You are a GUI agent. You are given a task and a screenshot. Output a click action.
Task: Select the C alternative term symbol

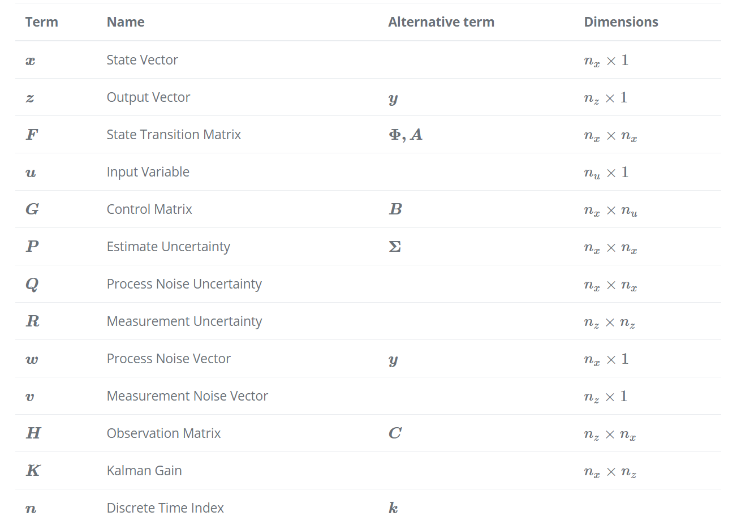point(395,433)
